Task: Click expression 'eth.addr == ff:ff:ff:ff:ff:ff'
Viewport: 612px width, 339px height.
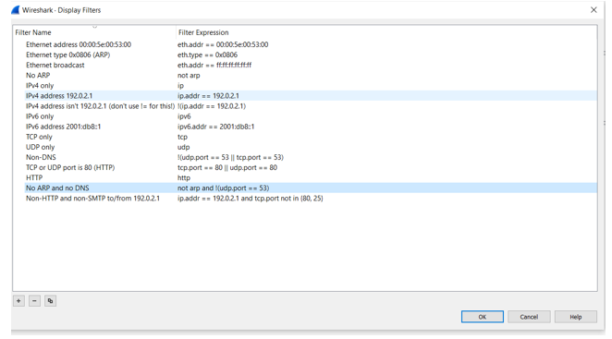Action: (214, 66)
